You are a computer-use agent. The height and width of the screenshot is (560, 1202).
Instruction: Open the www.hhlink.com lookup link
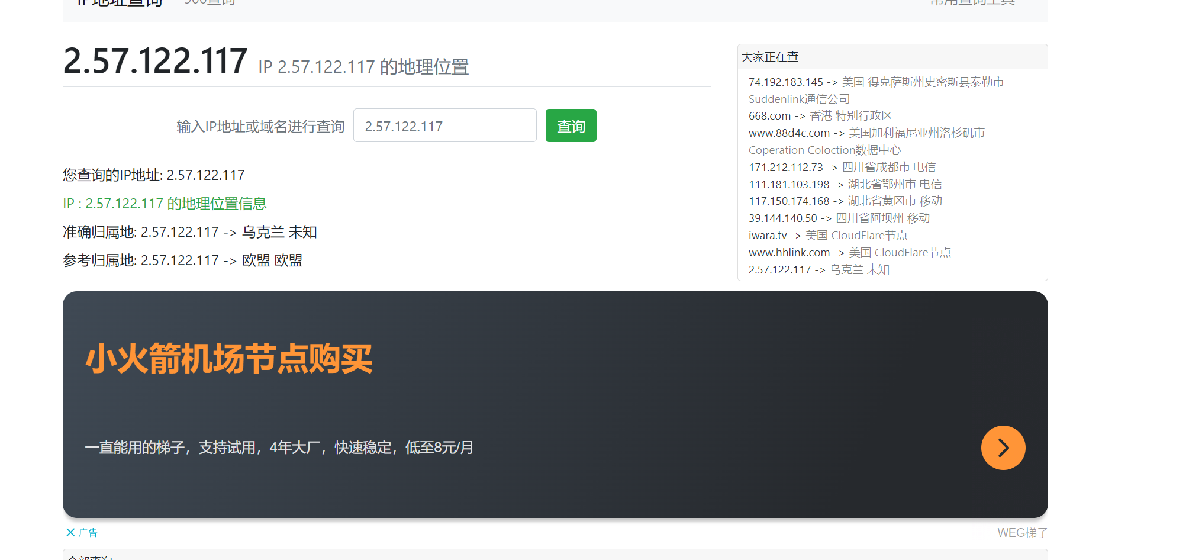click(789, 252)
